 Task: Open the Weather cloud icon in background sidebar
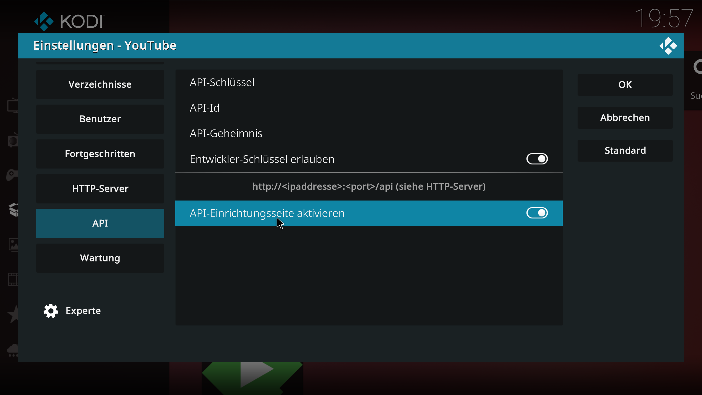click(x=13, y=350)
